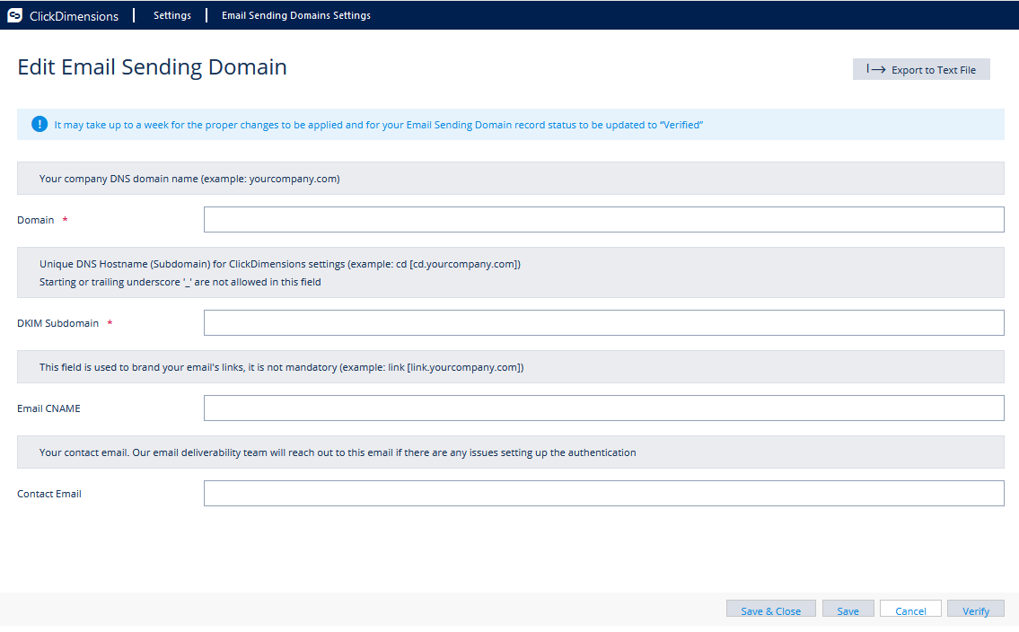Viewport: 1019px width, 632px height.
Task: Click the 'Contact Email' field label
Action: click(x=49, y=495)
